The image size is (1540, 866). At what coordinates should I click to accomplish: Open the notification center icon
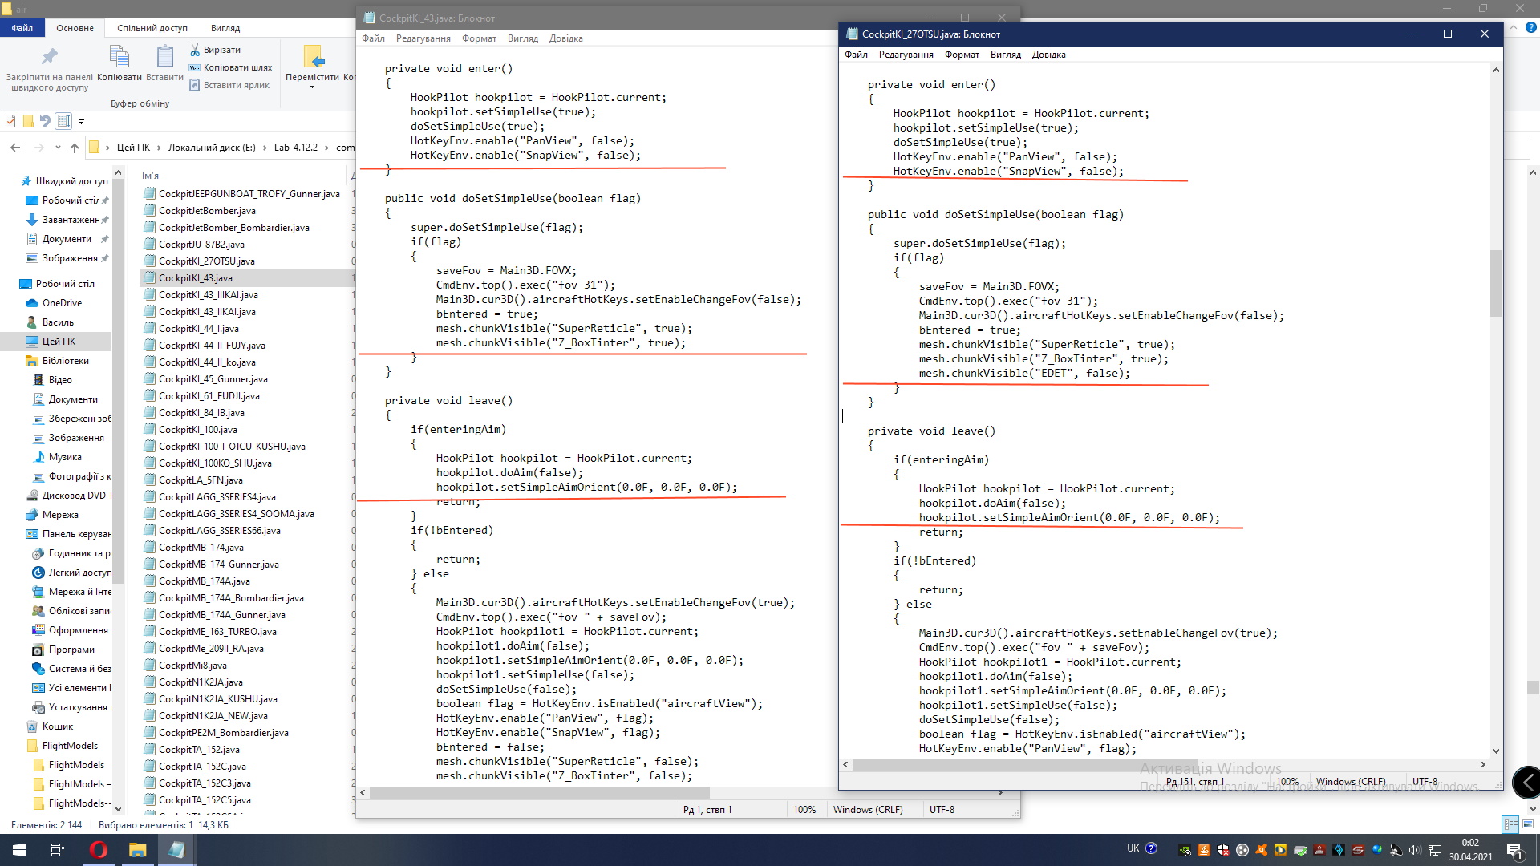pos(1514,850)
